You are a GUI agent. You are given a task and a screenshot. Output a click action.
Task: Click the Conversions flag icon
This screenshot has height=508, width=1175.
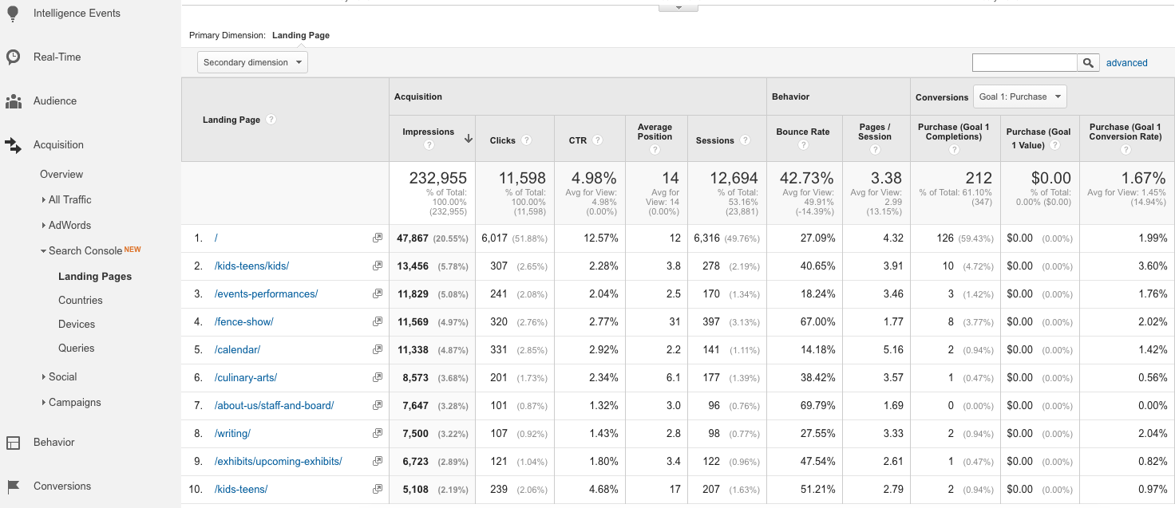tap(14, 486)
